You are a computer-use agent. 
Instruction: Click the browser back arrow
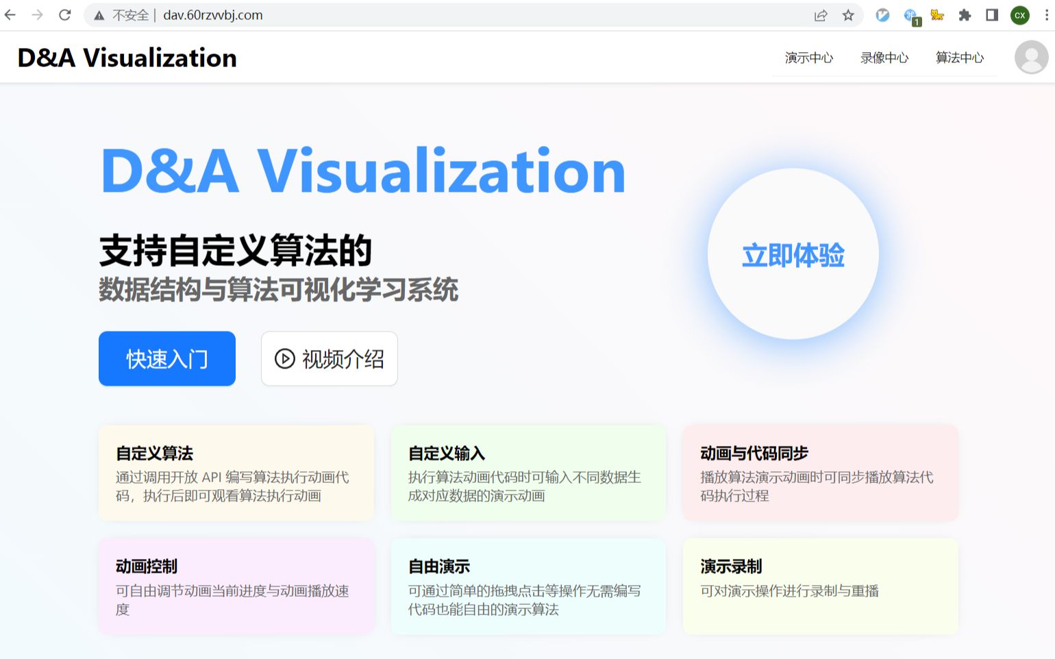10,14
